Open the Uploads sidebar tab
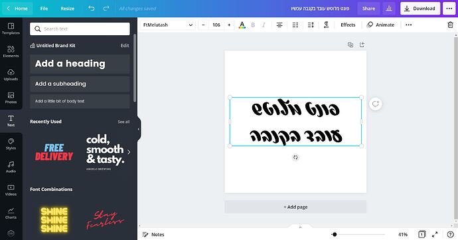Image resolution: width=458 pixels, height=240 pixels. [11, 74]
